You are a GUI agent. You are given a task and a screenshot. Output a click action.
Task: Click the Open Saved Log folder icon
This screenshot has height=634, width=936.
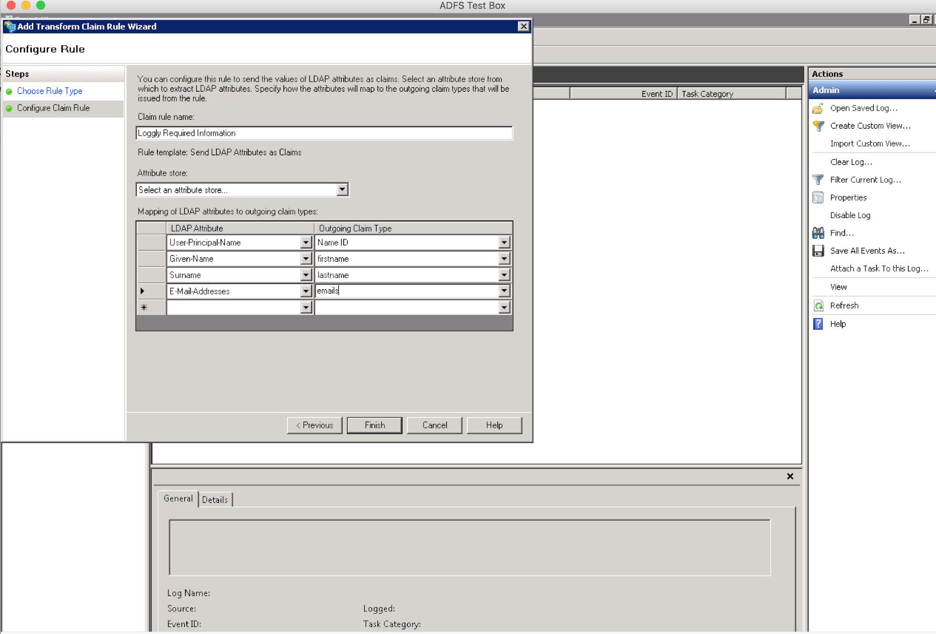[818, 109]
